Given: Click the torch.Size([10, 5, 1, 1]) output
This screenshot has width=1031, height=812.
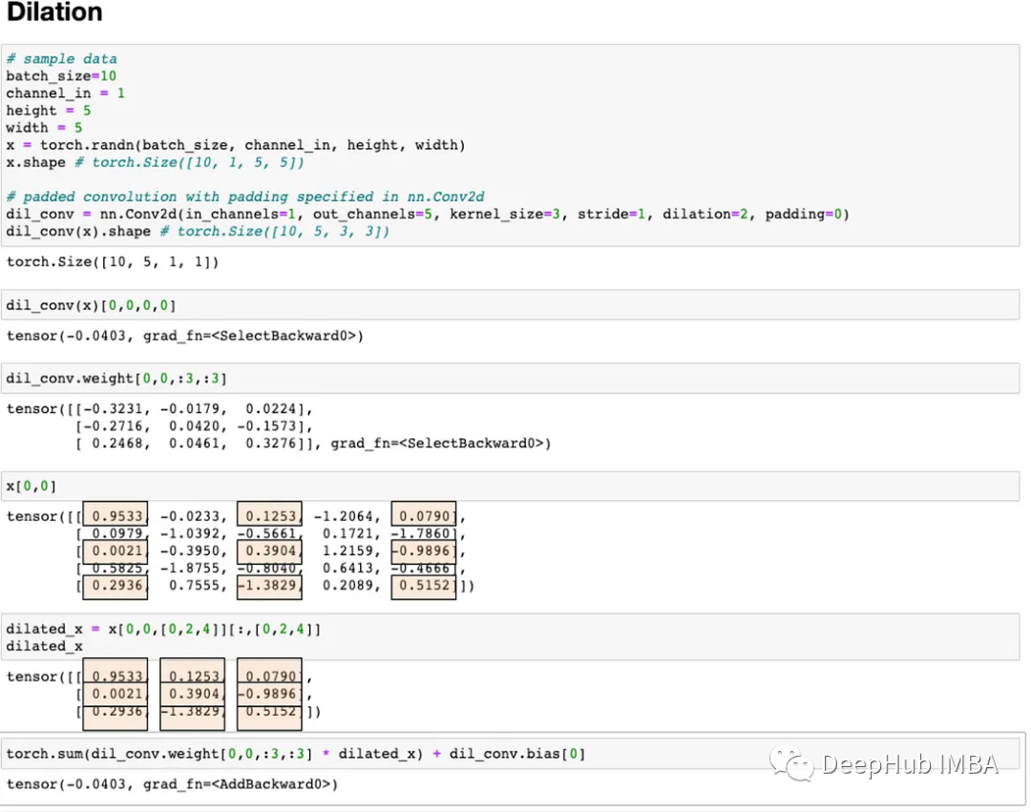Looking at the screenshot, I should (113, 262).
